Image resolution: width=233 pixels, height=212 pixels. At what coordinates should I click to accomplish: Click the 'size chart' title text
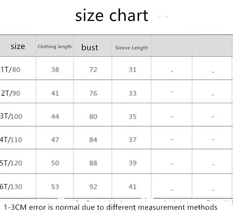click(112, 15)
